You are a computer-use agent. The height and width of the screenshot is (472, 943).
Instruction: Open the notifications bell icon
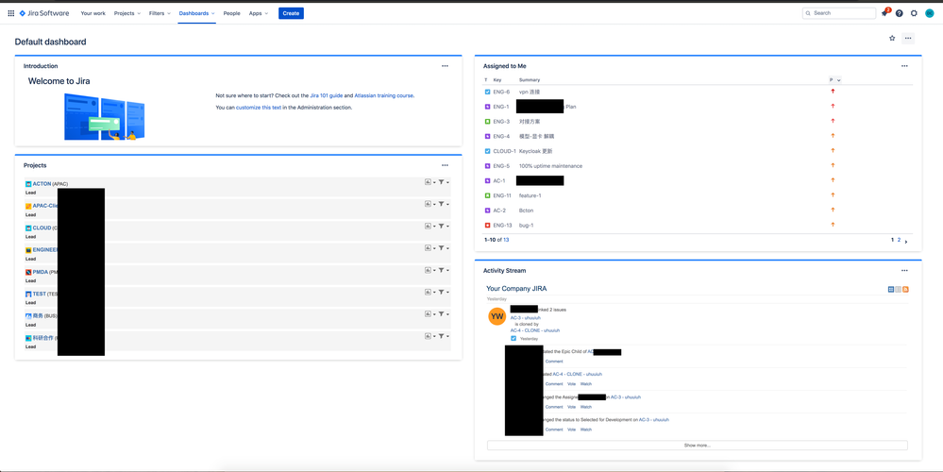884,13
